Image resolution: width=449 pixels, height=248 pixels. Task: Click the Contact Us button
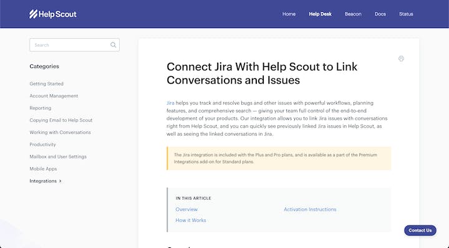click(x=420, y=231)
